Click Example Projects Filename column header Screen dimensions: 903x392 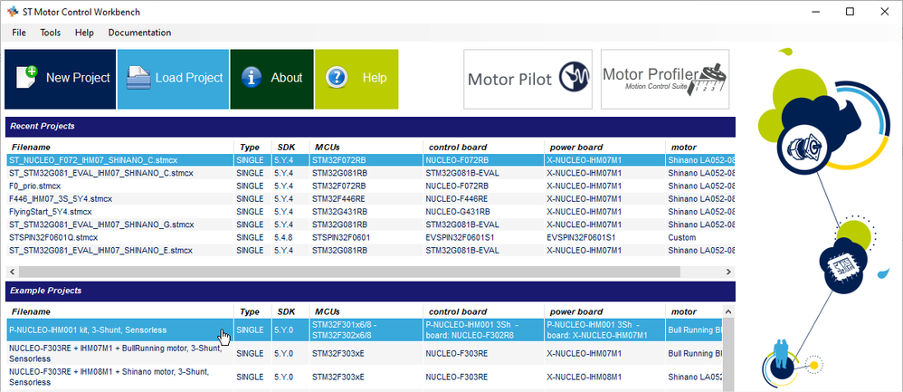coord(120,311)
